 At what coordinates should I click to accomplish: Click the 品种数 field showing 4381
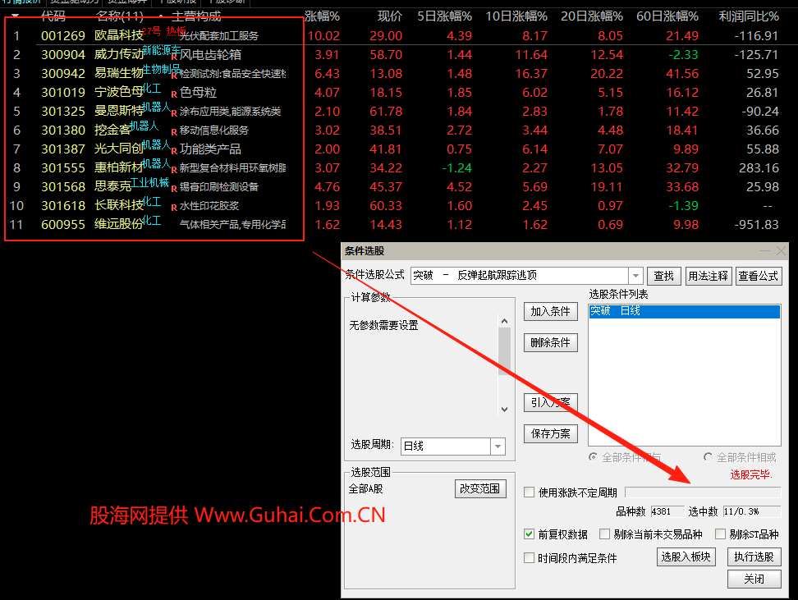click(x=667, y=511)
